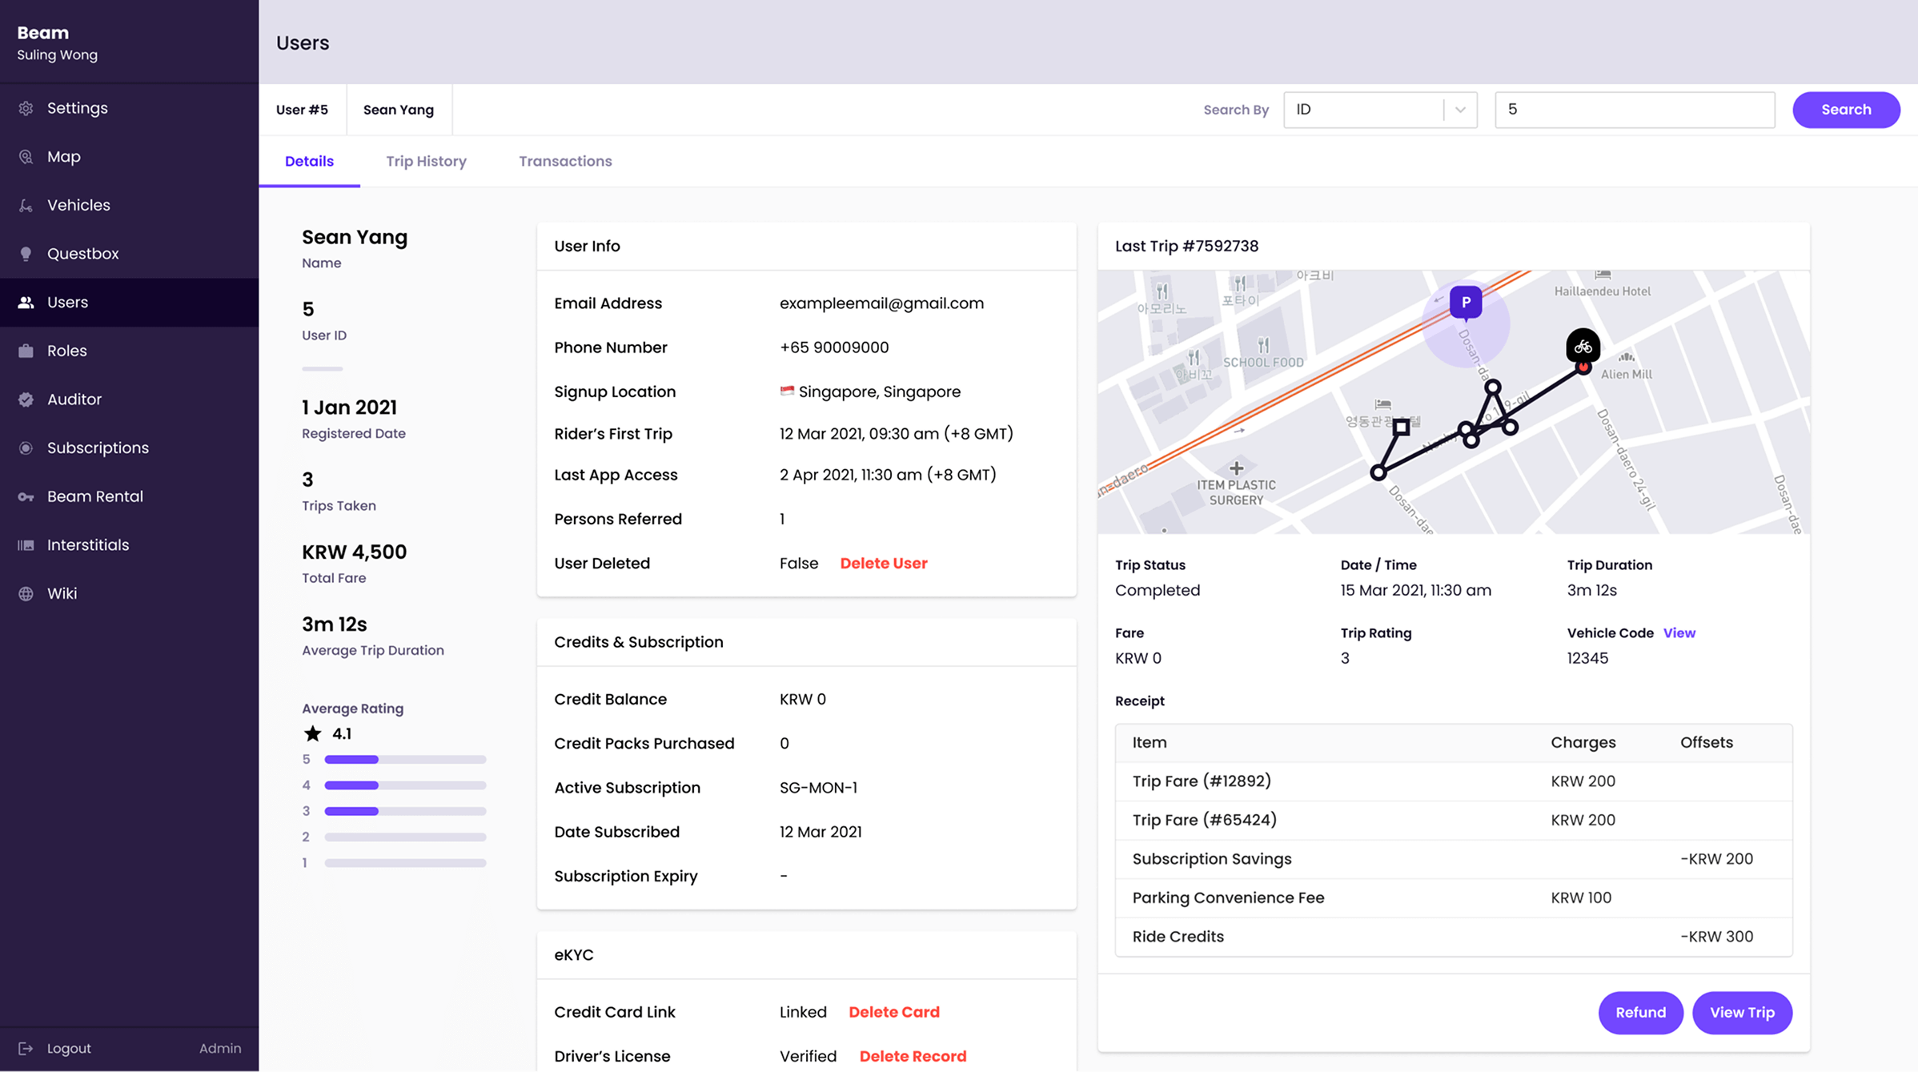Click the Delete Record link
The width and height of the screenshot is (1918, 1072).
click(913, 1056)
